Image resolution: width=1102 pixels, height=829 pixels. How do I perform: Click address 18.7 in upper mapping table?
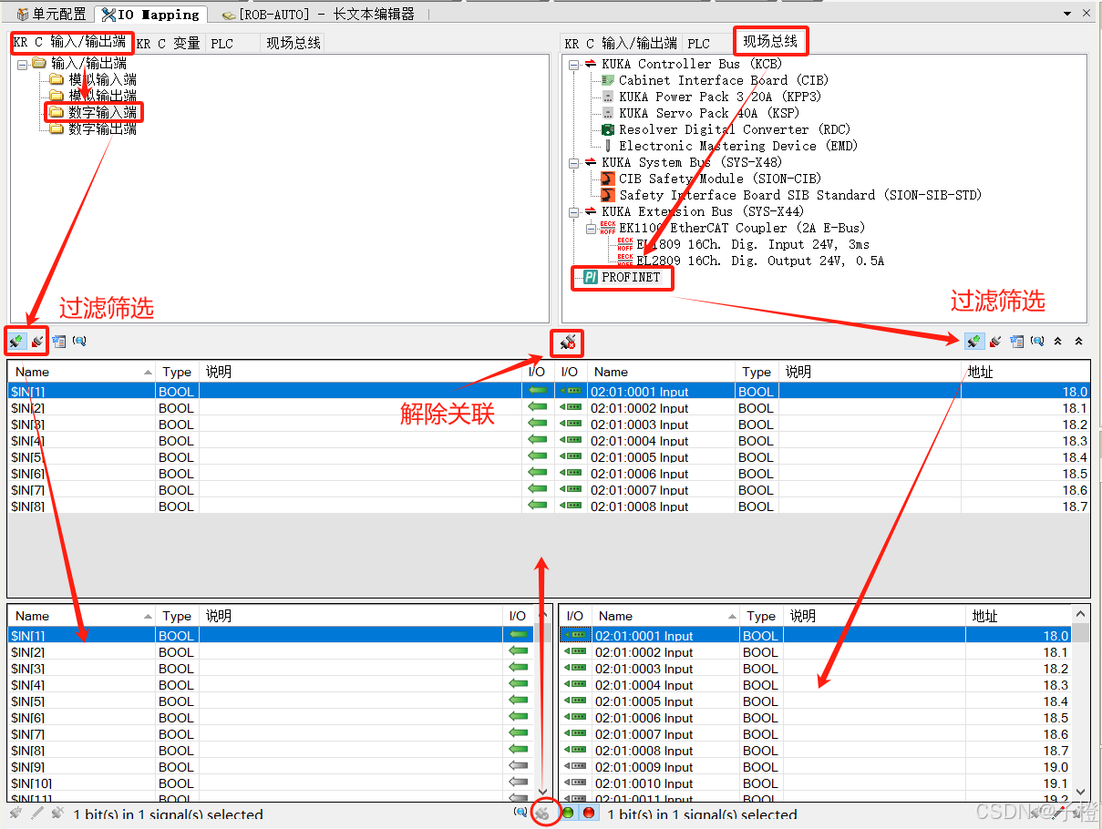[1075, 507]
